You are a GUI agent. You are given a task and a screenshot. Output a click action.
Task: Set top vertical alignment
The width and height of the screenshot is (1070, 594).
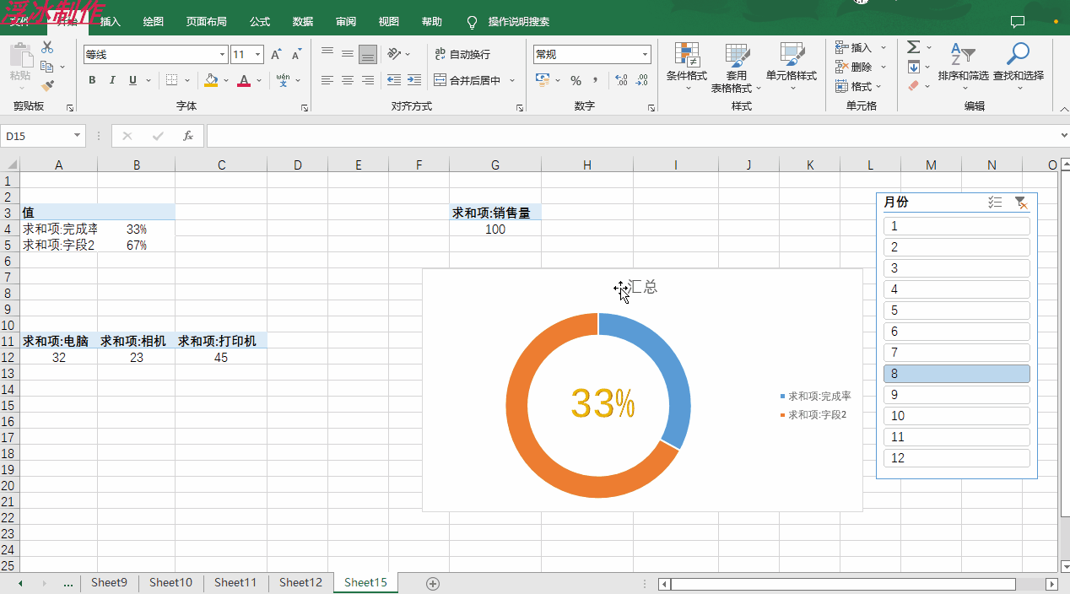tap(327, 54)
